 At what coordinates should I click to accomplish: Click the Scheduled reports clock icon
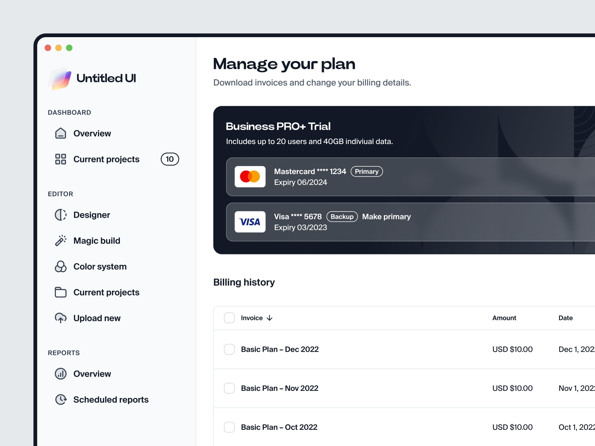[60, 400]
